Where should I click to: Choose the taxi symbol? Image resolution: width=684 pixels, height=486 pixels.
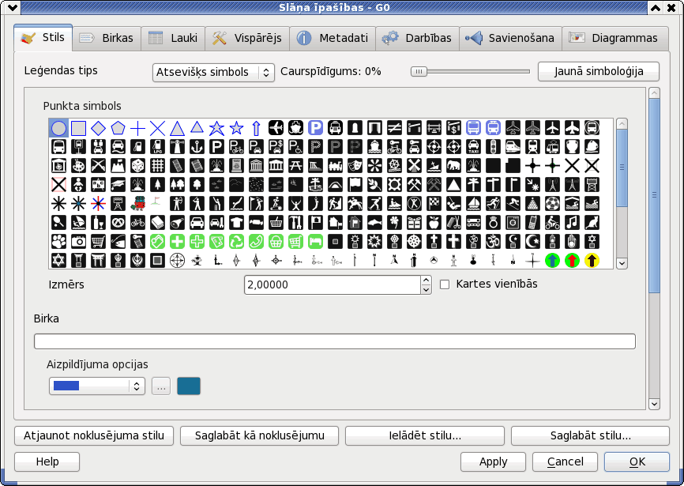(x=474, y=147)
